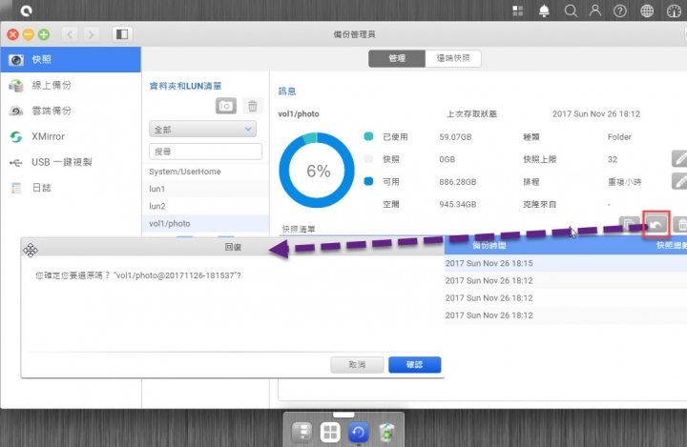Screen dimensions: 687x447
Task: Open the settings toggles dock icon
Action: tap(302, 433)
